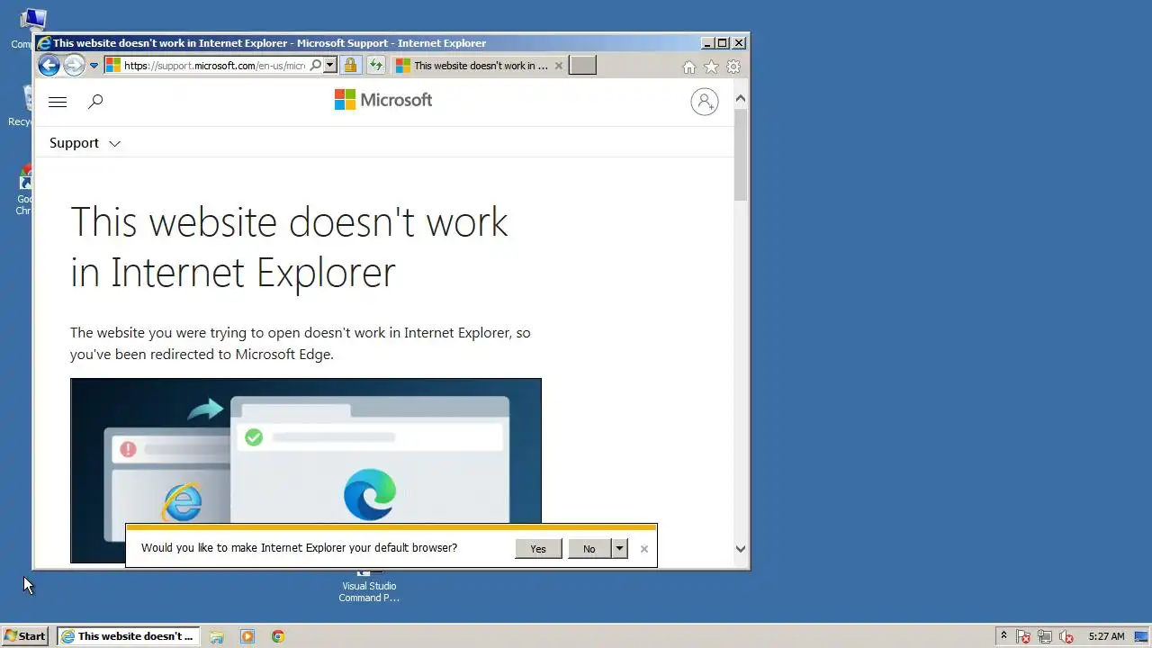The image size is (1152, 648).
Task: Open a new blank tab
Action: [x=582, y=65]
